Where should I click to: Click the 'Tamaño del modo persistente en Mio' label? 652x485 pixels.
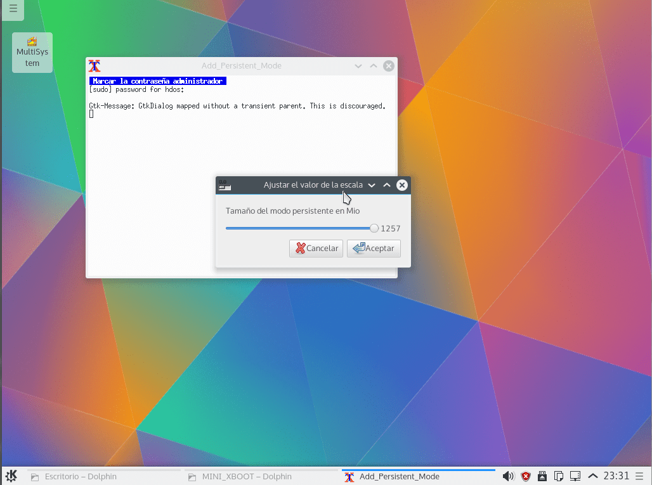coord(293,210)
